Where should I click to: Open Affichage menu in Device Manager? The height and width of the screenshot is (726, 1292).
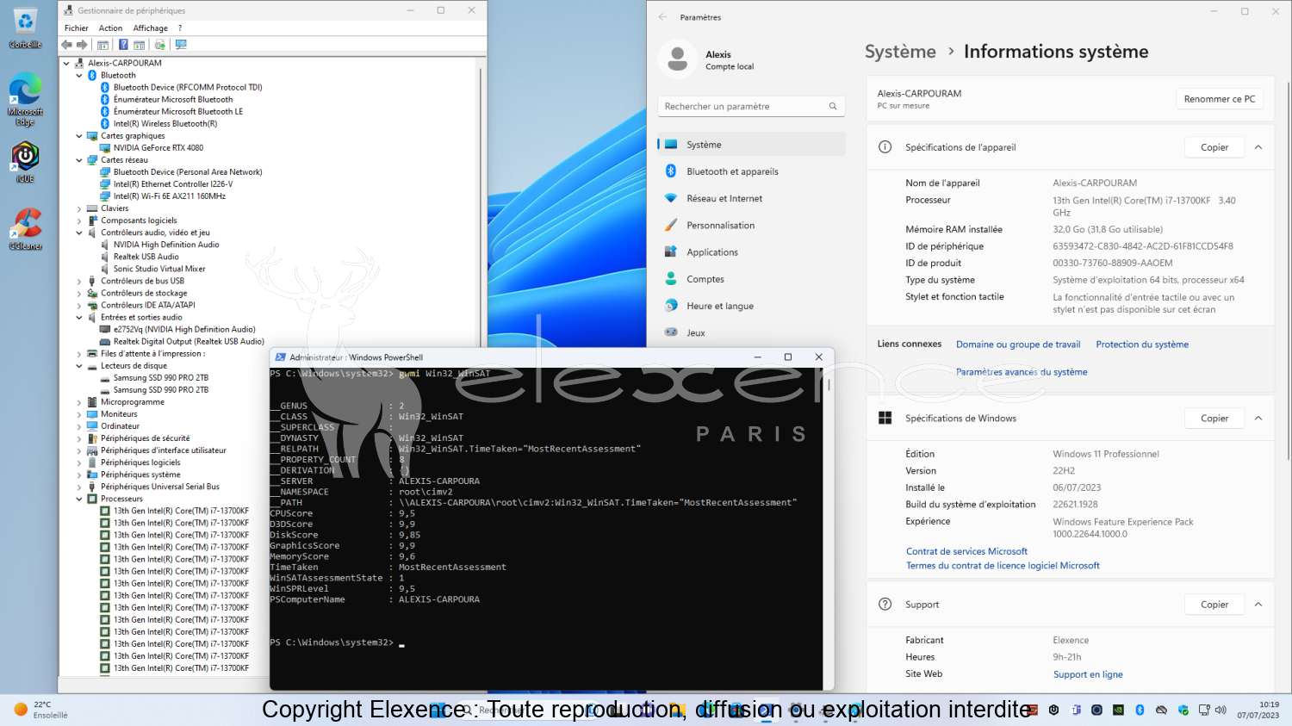tap(150, 28)
